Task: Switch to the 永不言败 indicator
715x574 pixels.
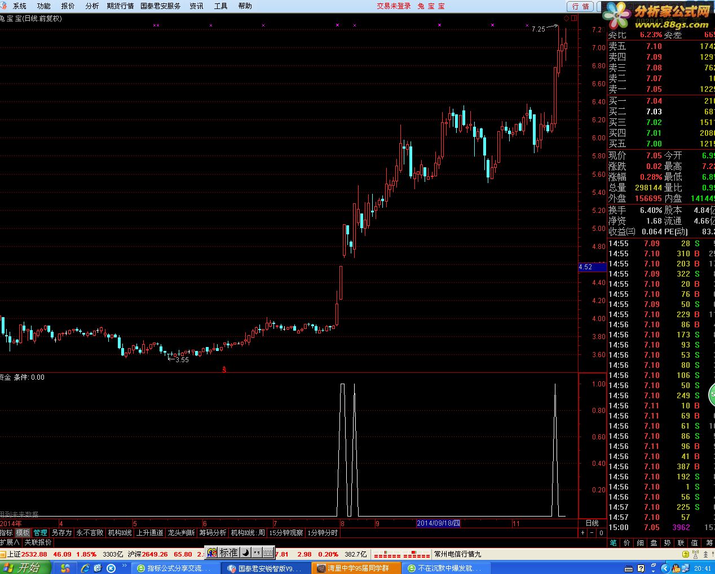Action: coord(90,532)
